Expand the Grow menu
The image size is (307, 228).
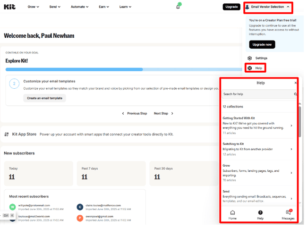pyautogui.click(x=33, y=7)
